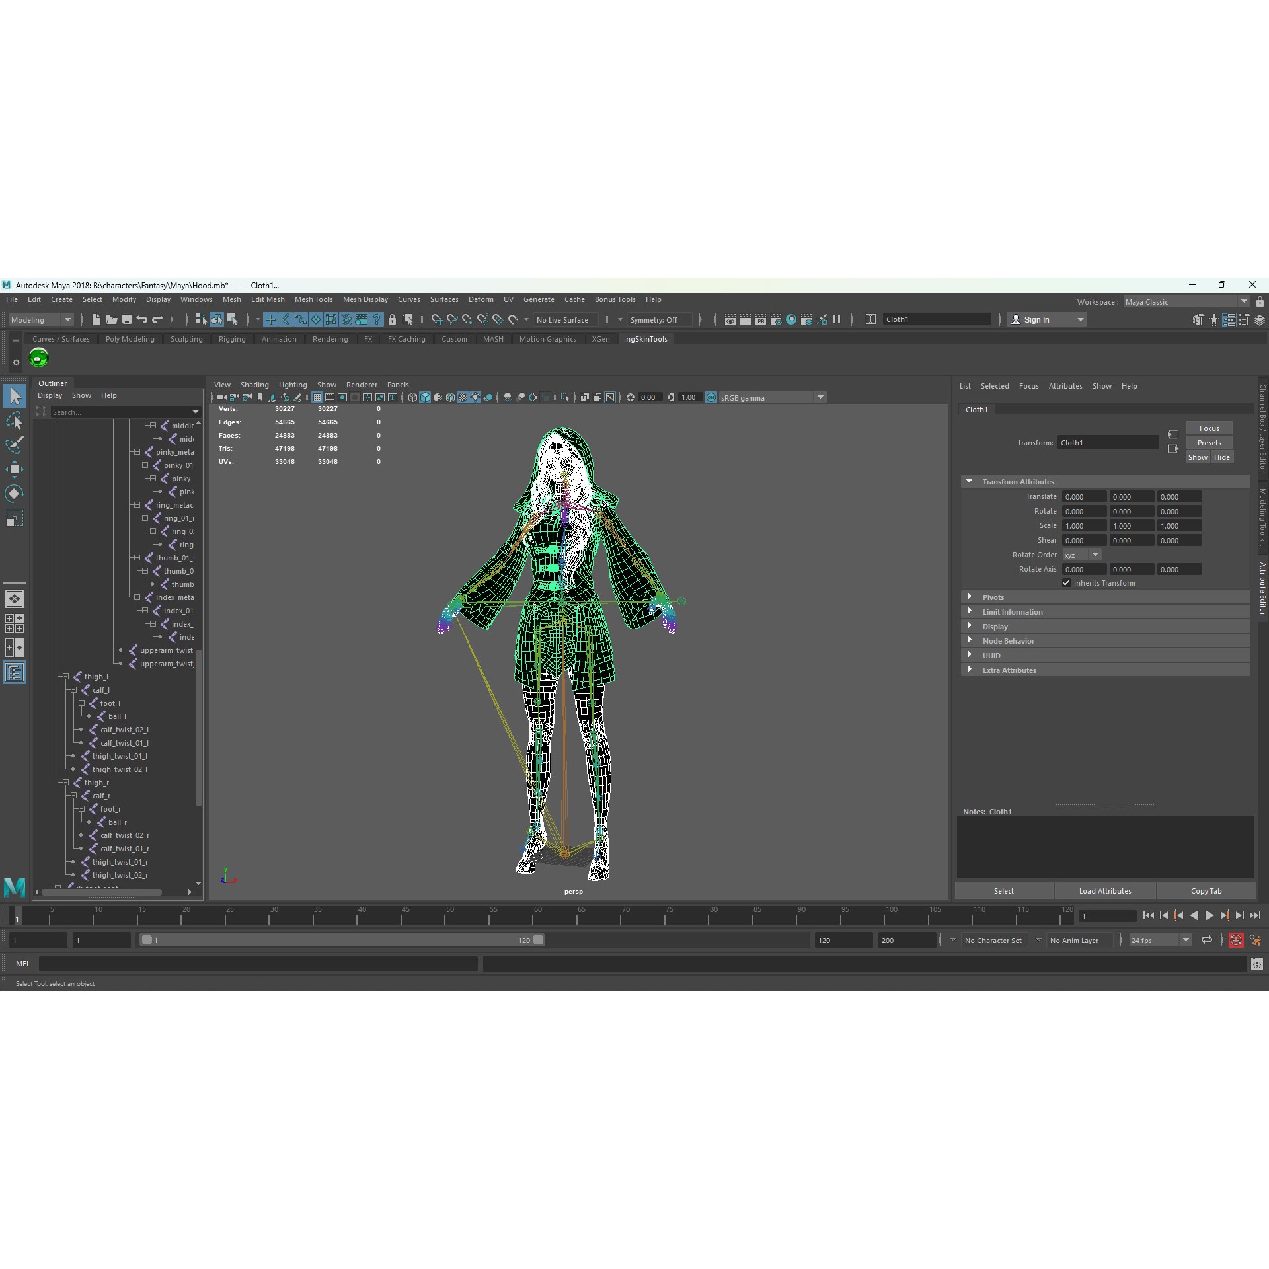1269x1269 pixels.
Task: Enable Snap to grids magnet
Action: pos(439,320)
